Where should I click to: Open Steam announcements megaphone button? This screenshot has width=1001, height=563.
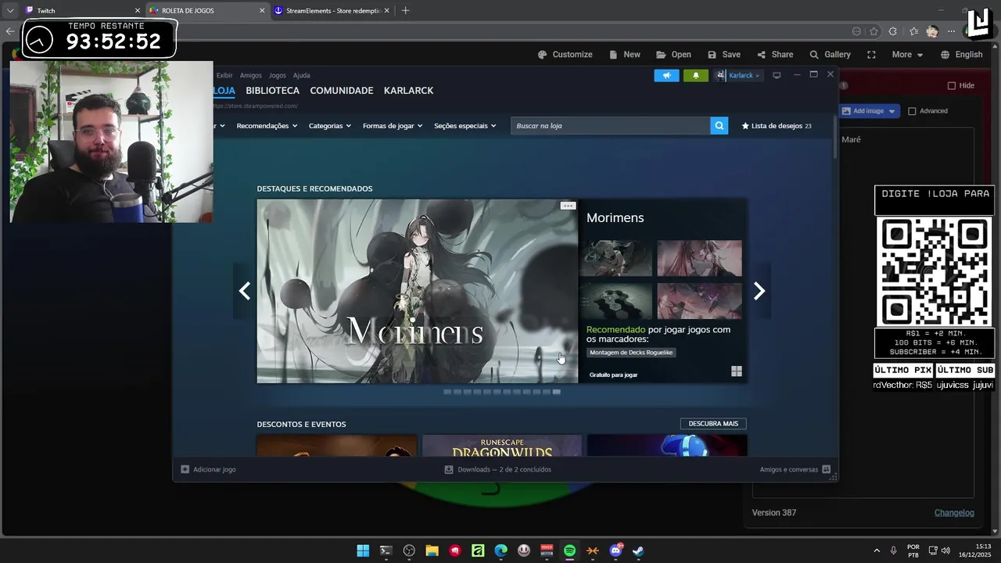click(x=666, y=76)
